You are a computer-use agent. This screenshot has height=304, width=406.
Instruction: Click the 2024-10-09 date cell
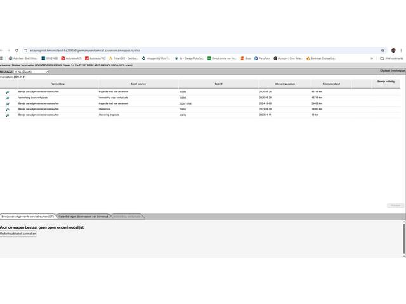[x=265, y=103]
